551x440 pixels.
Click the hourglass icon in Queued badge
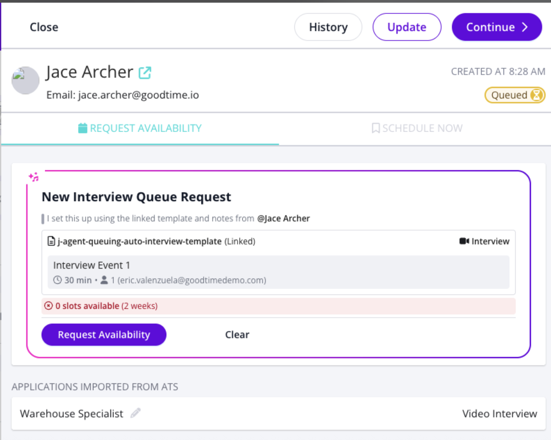click(536, 95)
